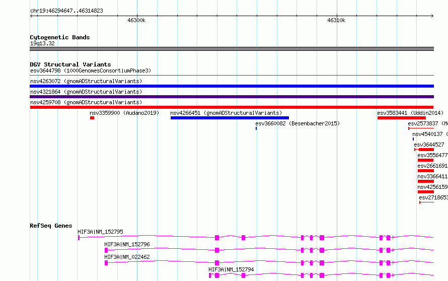This screenshot has width=448, height=281.
Task: Select the Cytogenetic Bands track title
Action: [60, 37]
